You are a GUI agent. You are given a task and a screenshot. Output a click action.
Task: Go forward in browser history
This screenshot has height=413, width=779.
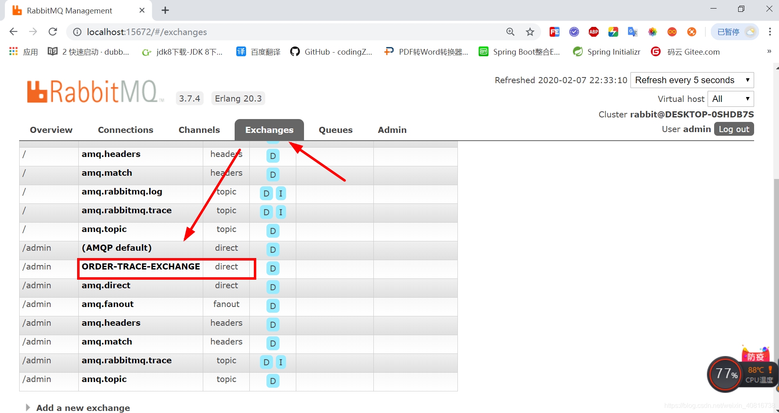click(x=33, y=32)
